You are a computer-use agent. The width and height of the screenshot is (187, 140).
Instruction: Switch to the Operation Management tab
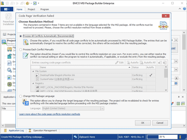[x=43, y=131]
